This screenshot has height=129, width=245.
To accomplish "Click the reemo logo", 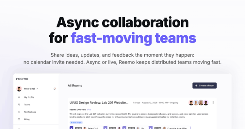I will click(x=22, y=79).
